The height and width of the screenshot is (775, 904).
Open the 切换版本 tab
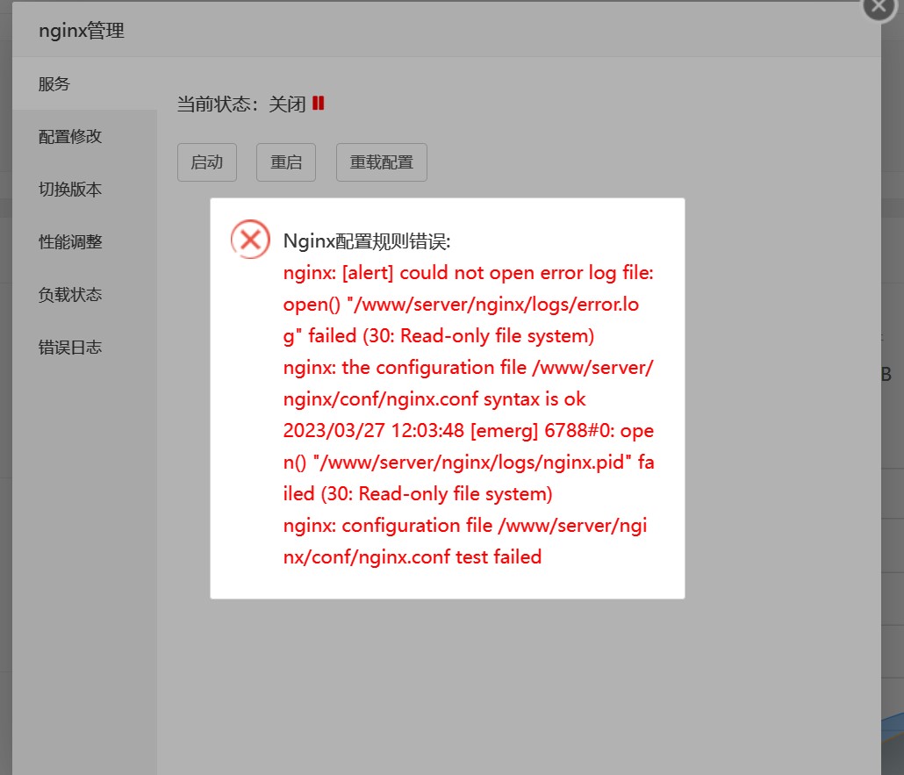click(x=84, y=189)
